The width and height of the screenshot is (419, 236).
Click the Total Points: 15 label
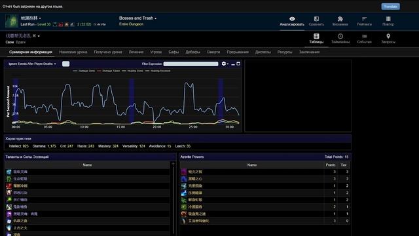click(x=337, y=157)
